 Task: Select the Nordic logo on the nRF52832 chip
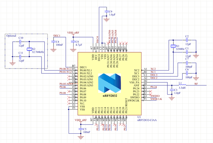pyautogui.click(x=109, y=83)
